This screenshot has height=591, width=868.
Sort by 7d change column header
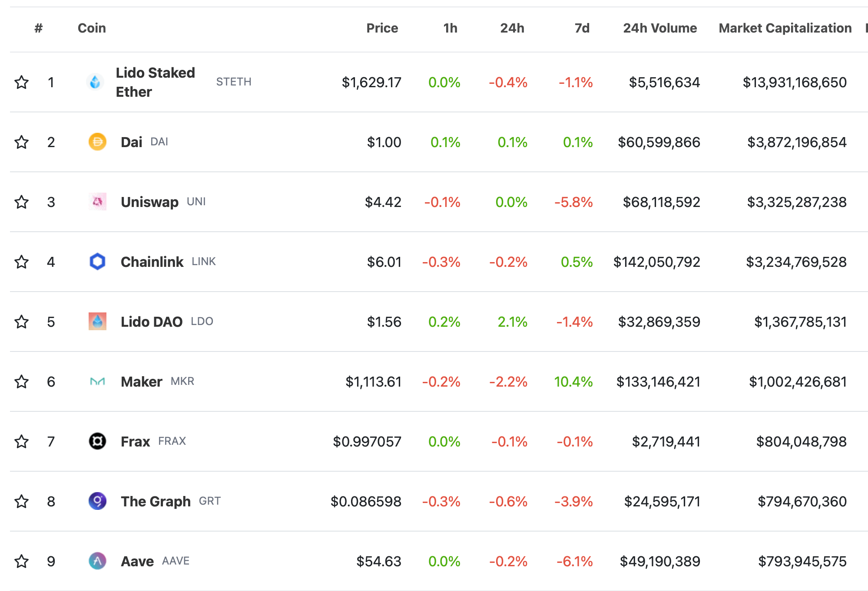(582, 28)
